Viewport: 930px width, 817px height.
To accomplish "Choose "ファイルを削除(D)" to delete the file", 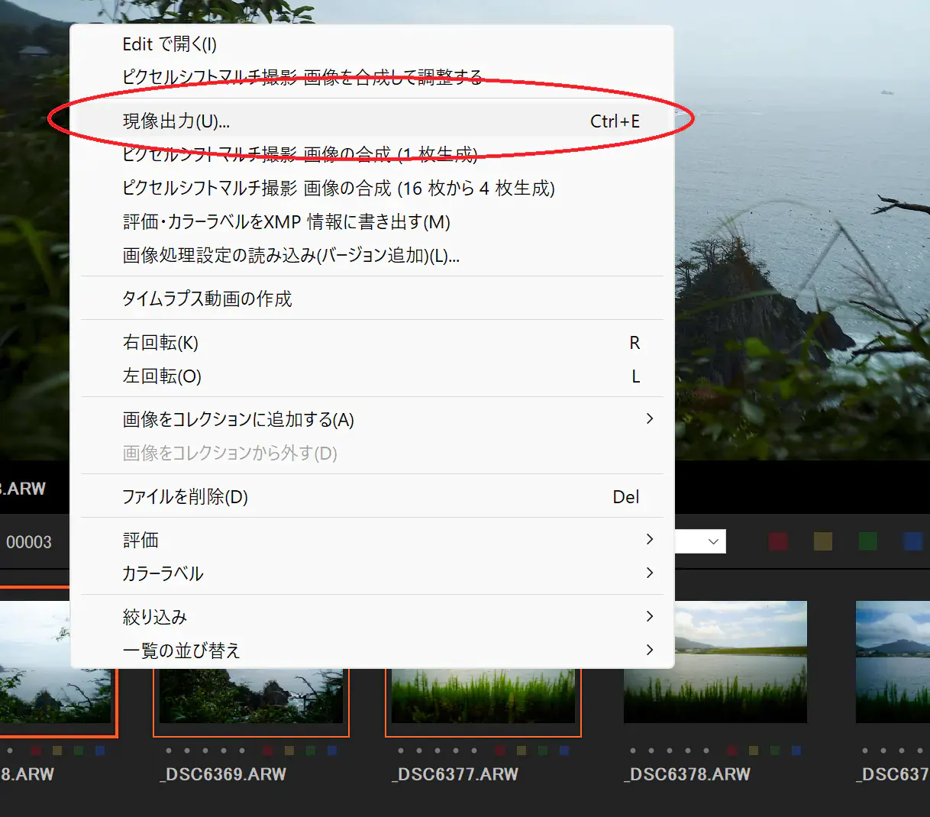I will (372, 496).
